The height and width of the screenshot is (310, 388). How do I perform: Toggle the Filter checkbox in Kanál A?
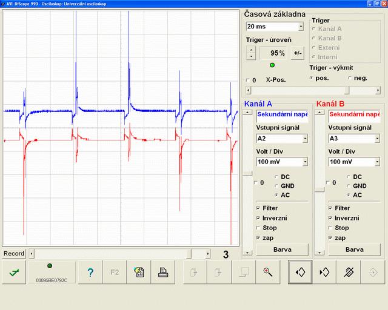pyautogui.click(x=258, y=208)
